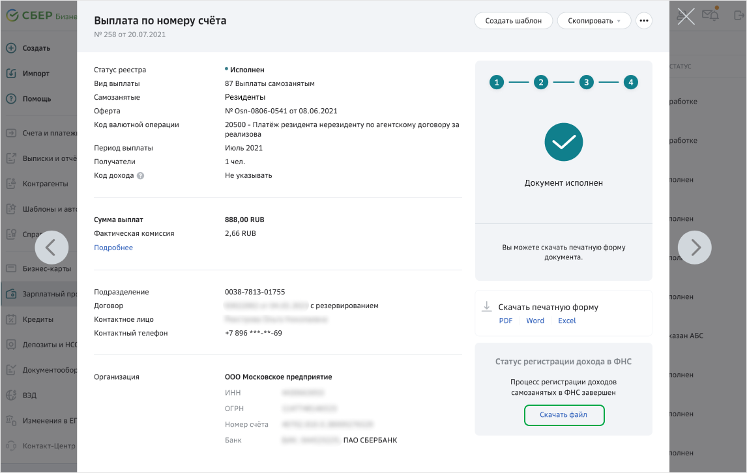Open the three-dots more actions menu
The height and width of the screenshot is (473, 747).
point(644,21)
